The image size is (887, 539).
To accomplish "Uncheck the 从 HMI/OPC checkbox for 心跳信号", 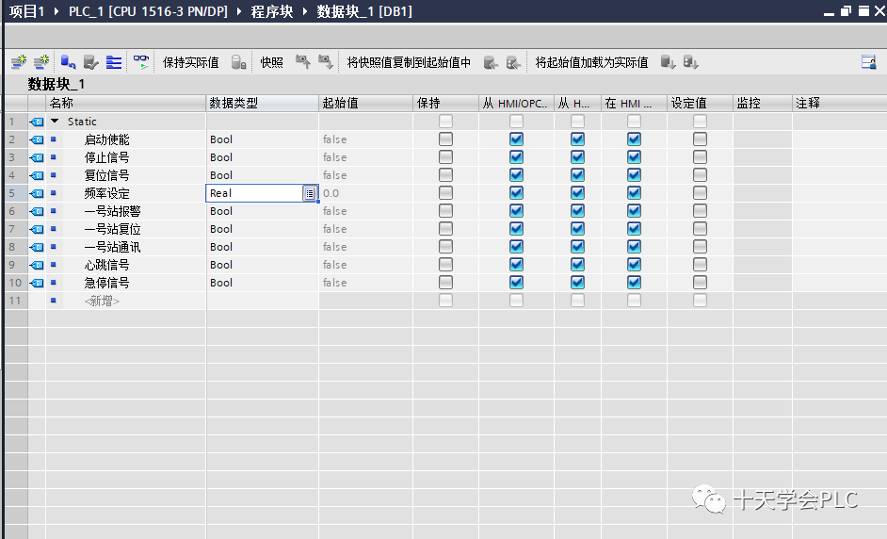I will coord(516,265).
